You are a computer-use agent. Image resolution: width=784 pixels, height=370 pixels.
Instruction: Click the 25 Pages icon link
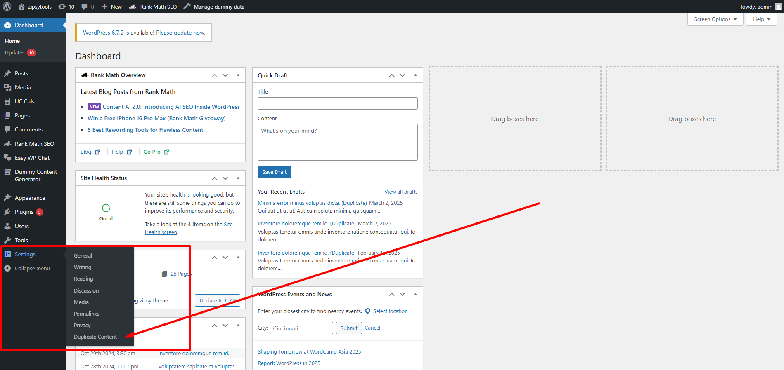(164, 274)
